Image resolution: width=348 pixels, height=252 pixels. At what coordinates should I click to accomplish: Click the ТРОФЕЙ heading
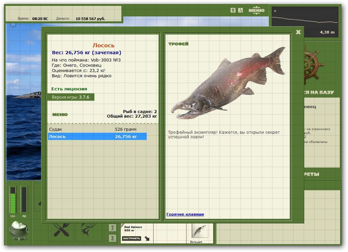178,44
